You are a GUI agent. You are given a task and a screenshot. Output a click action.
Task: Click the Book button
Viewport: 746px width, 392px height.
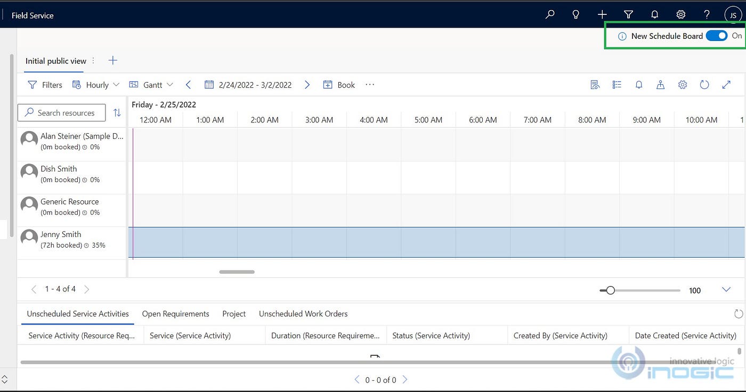339,85
